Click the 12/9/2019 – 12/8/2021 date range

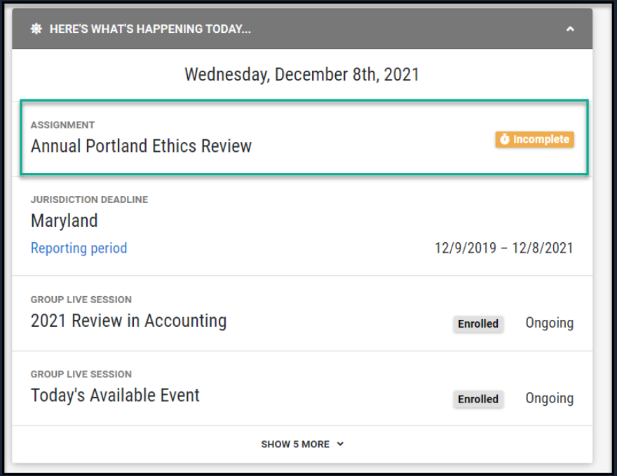click(x=503, y=248)
